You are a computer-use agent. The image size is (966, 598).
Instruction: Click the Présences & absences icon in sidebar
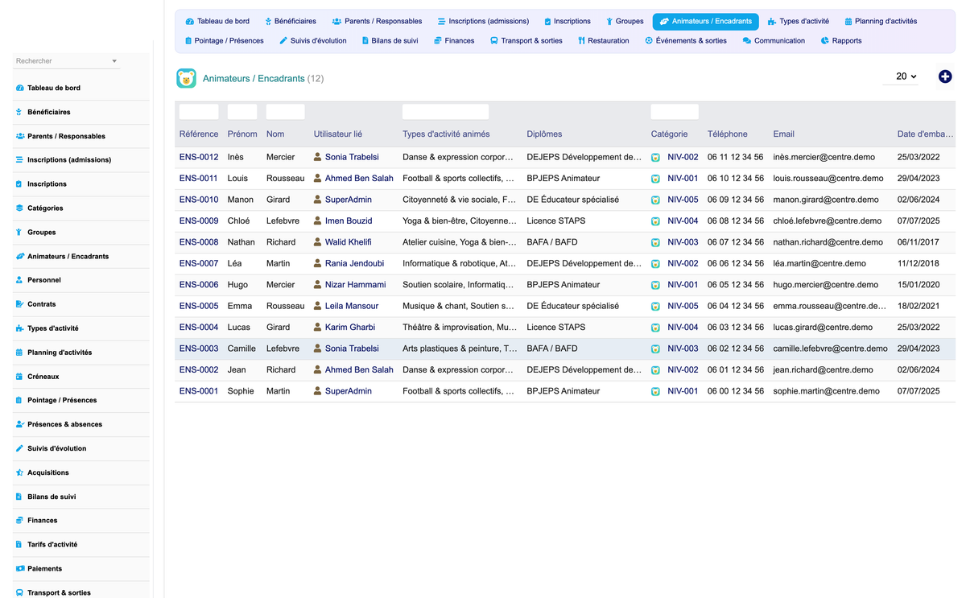19,424
